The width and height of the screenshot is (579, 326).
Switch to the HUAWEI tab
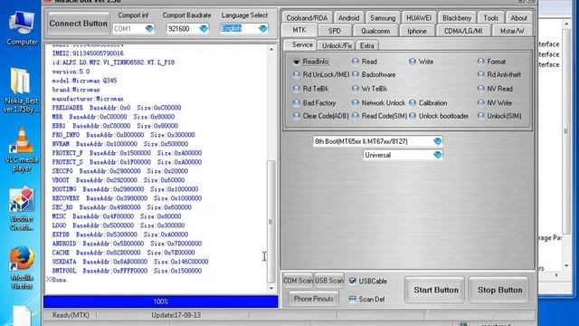click(419, 18)
